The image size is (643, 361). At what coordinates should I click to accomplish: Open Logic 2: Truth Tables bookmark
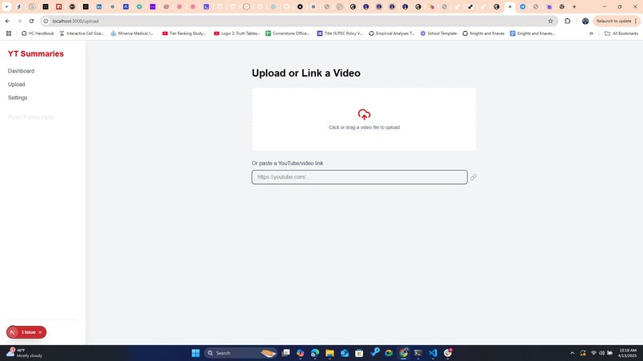click(237, 33)
